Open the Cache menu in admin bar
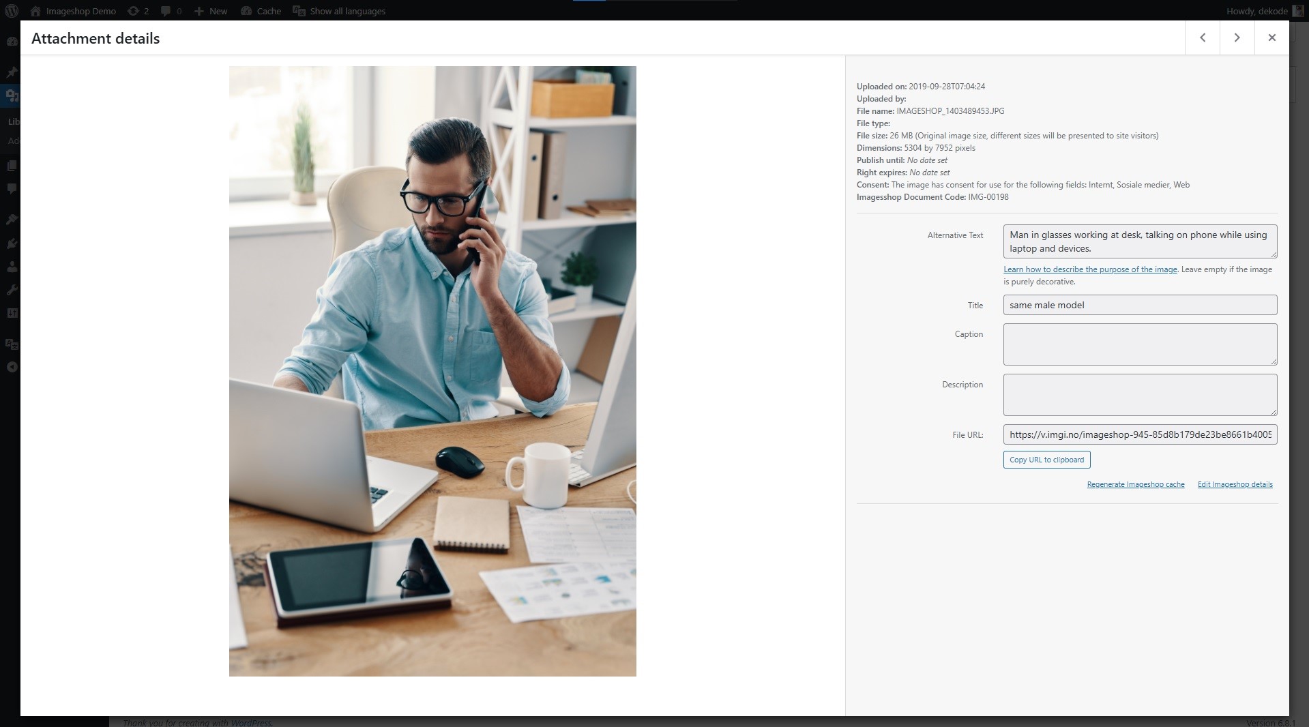Screen dimensions: 1309x727 point(261,11)
